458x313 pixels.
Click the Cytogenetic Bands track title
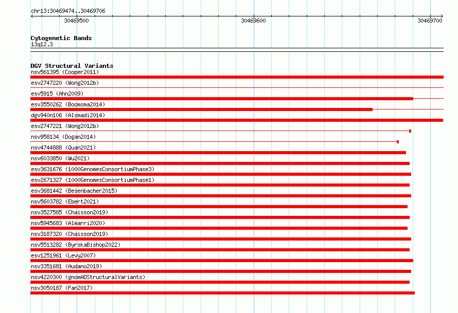(61, 38)
